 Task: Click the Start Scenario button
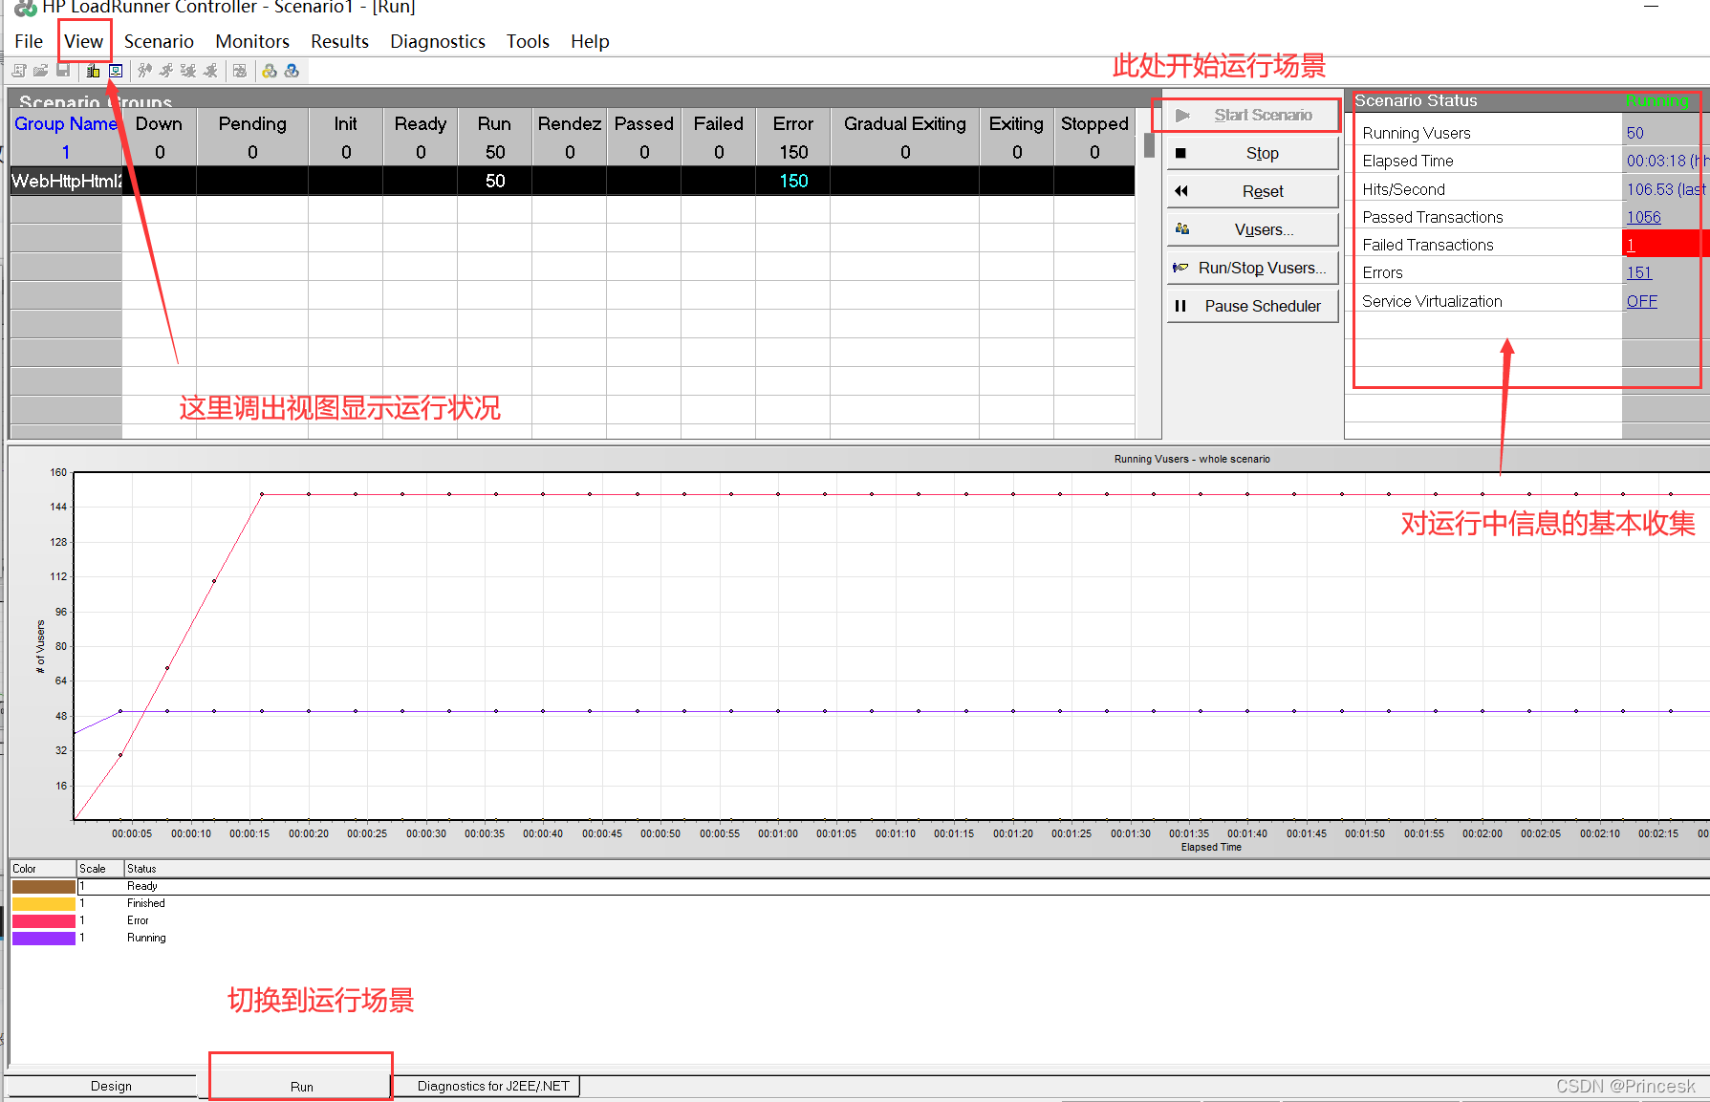coord(1252,115)
